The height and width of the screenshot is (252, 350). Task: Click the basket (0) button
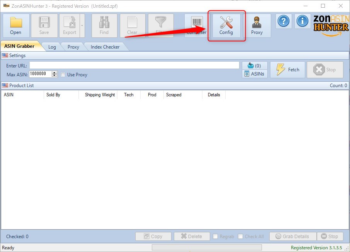click(255, 66)
